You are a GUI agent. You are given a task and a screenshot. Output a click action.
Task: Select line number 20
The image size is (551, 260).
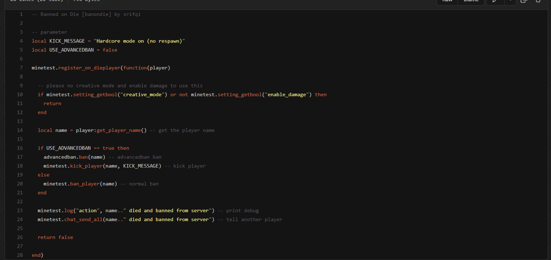pyautogui.click(x=20, y=184)
